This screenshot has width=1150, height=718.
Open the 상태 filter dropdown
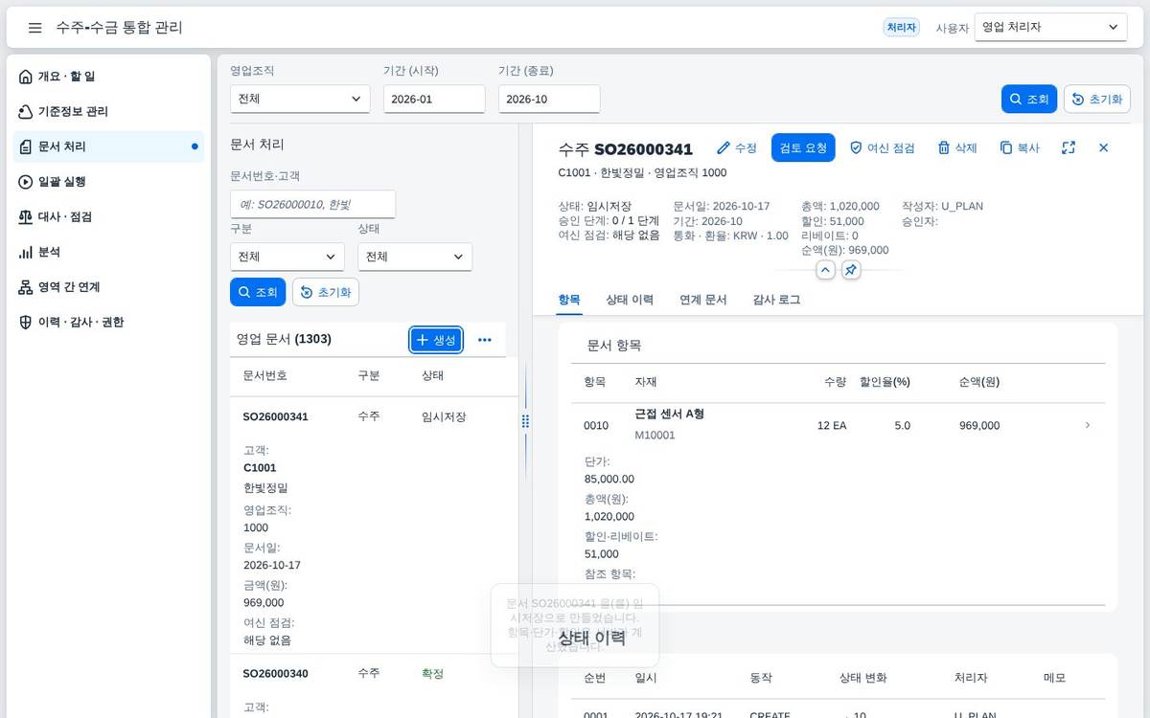(x=415, y=257)
